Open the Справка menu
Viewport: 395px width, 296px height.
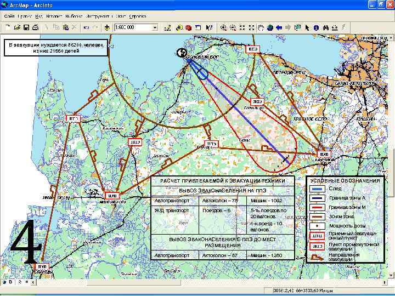point(138,16)
